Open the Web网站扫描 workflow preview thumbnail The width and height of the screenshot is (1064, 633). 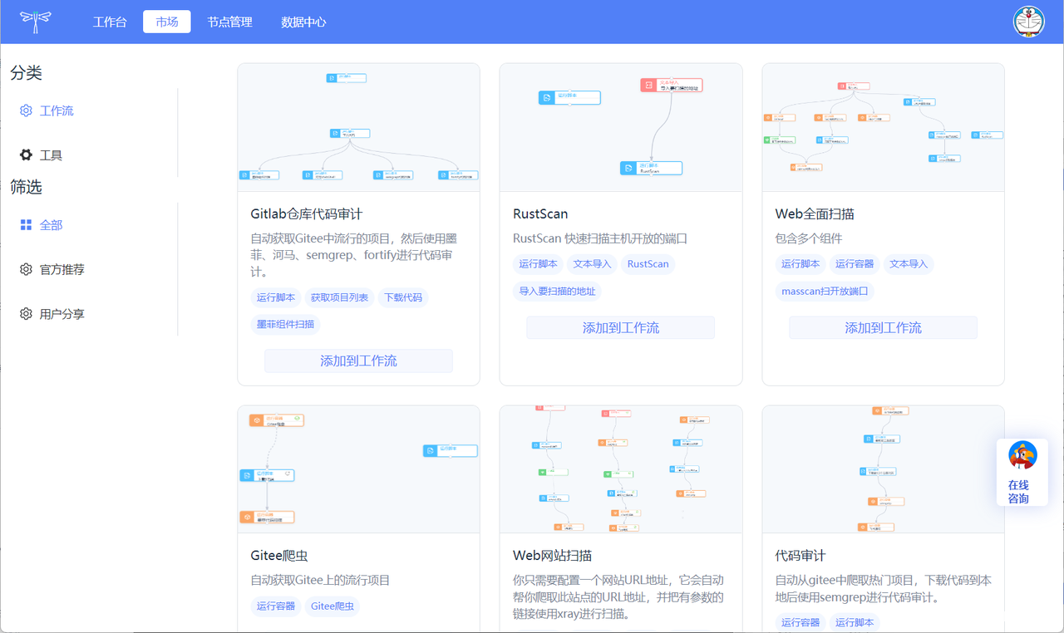coord(620,469)
